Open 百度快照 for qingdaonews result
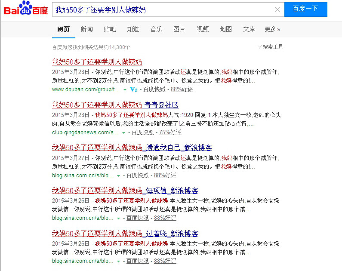This screenshot has width=342, height=271. [x=143, y=132]
